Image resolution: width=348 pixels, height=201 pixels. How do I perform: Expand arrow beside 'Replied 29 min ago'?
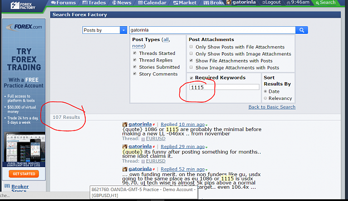tap(207, 147)
